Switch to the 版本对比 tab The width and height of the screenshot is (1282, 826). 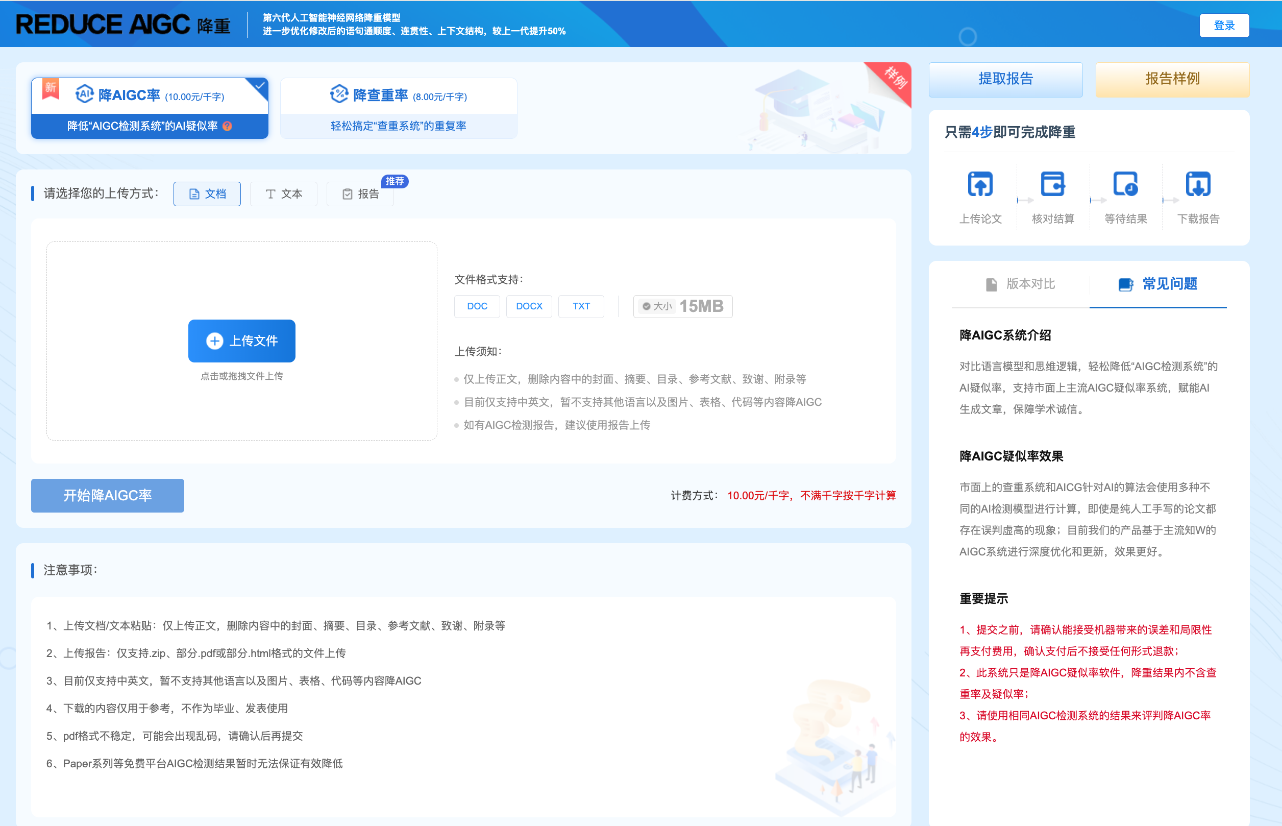[1020, 284]
